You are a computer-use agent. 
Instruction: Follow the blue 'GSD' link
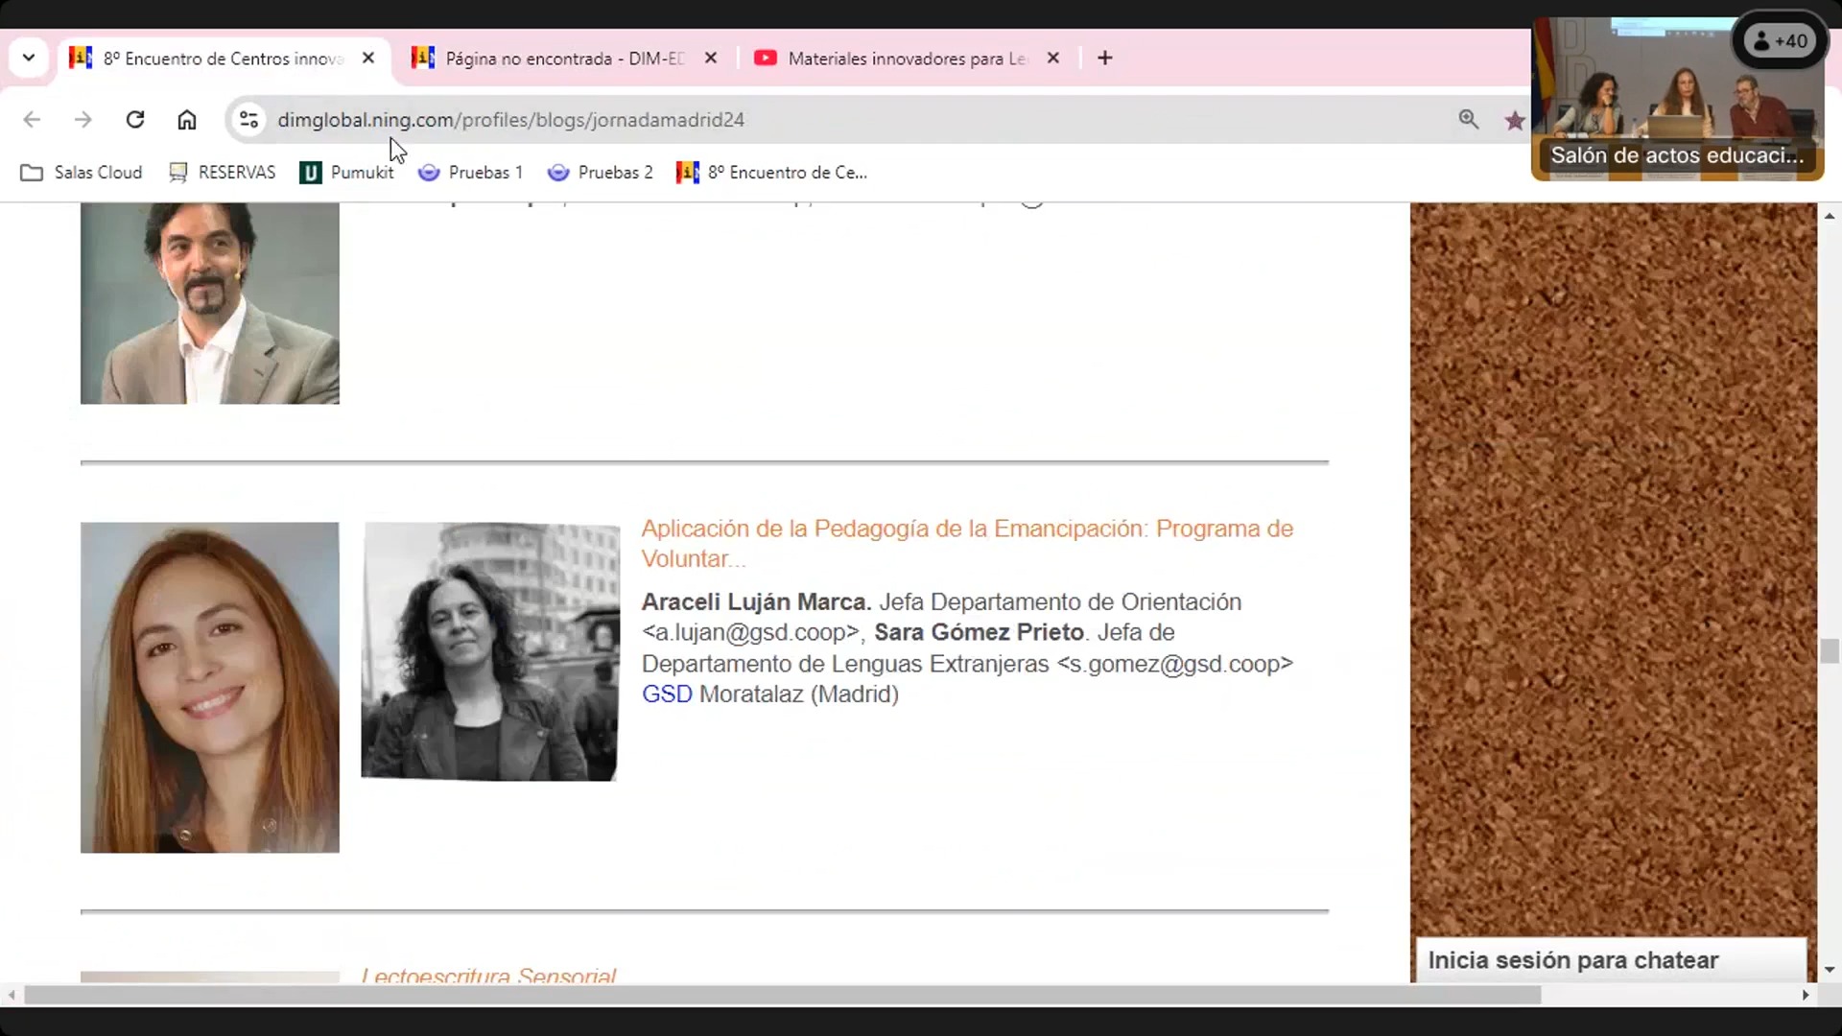pyautogui.click(x=667, y=695)
